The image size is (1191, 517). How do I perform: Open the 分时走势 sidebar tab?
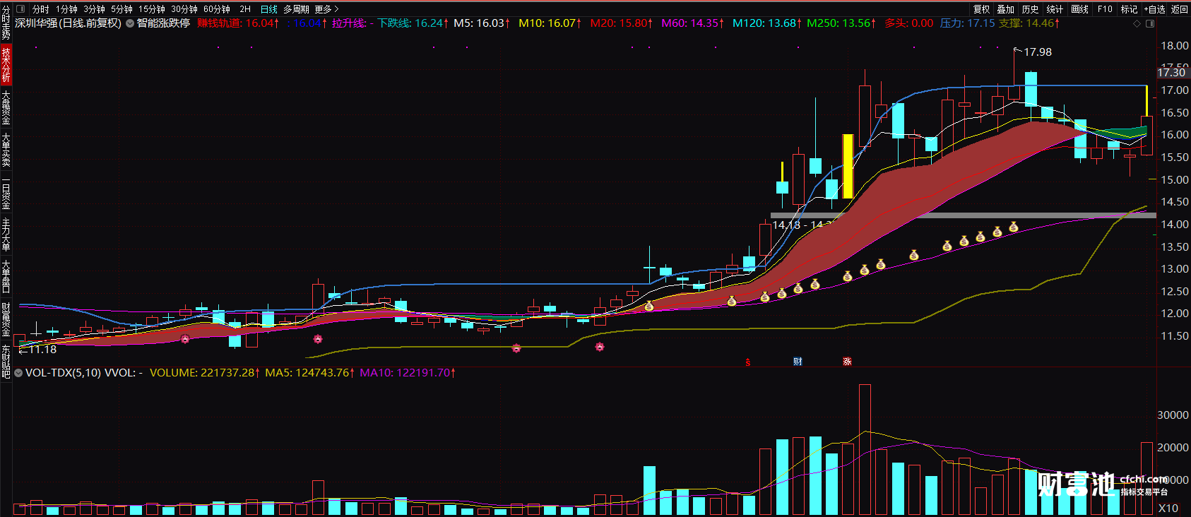tap(6, 23)
